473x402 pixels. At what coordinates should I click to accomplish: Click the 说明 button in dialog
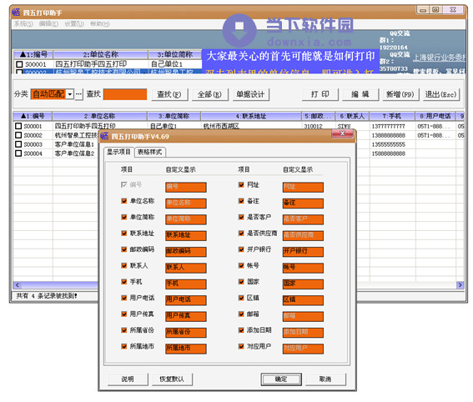point(128,379)
